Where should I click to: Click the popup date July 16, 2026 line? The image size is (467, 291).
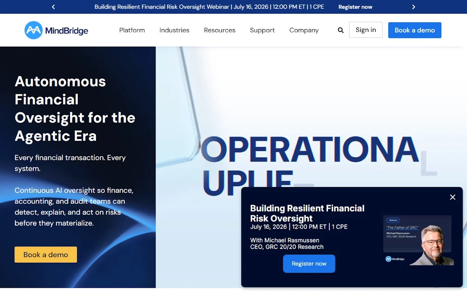pyautogui.click(x=299, y=227)
